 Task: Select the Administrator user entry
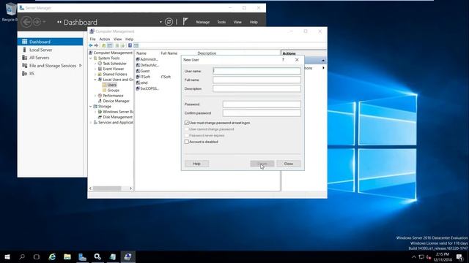click(147, 59)
